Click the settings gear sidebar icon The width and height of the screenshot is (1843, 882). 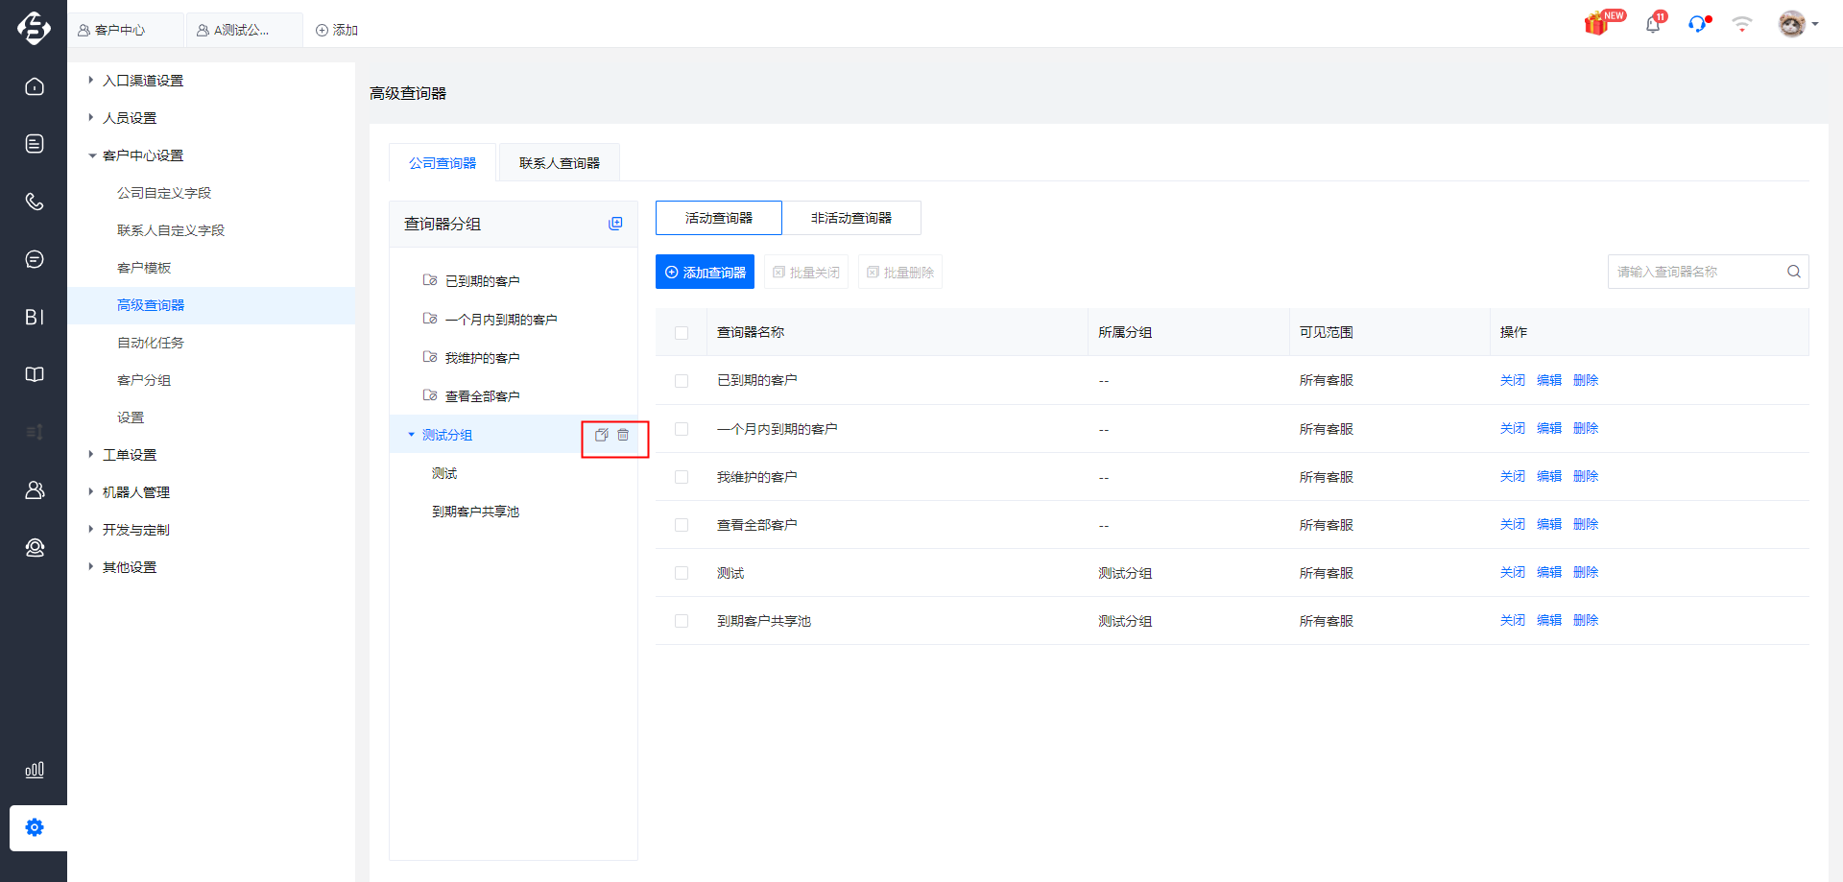point(35,827)
